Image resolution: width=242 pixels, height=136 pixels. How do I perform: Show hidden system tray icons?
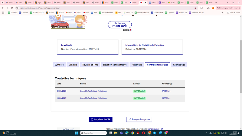(206, 133)
